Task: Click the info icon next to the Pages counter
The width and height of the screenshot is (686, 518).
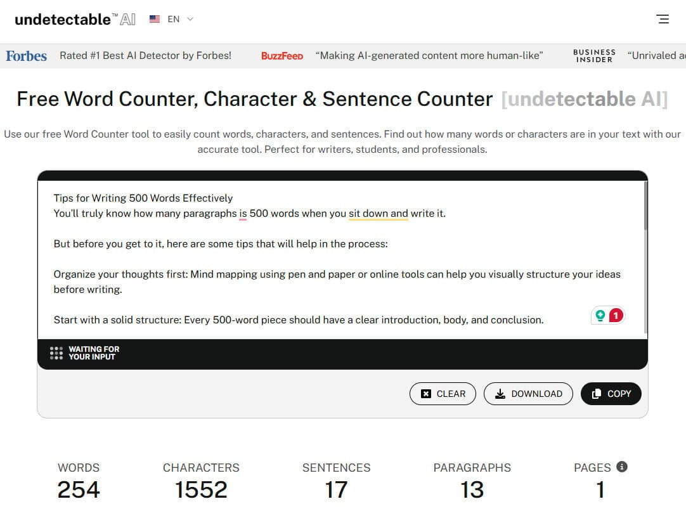Action: pos(621,467)
